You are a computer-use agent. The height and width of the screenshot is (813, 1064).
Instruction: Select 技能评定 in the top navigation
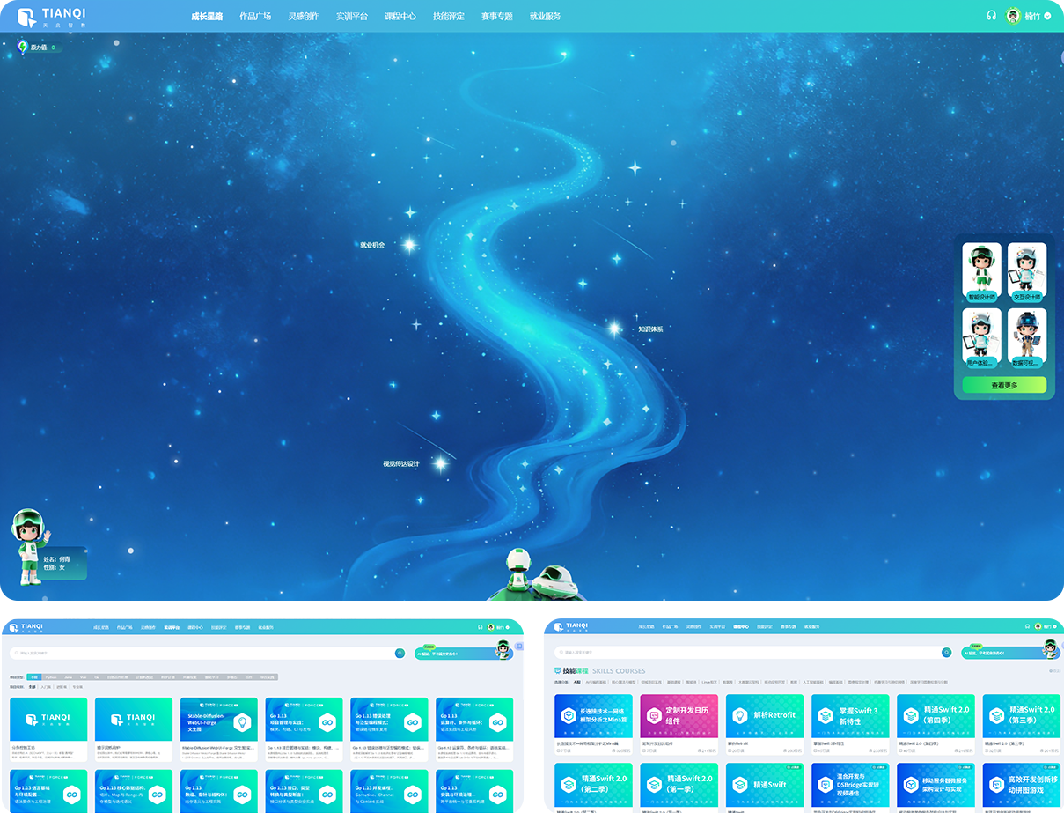pyautogui.click(x=449, y=16)
